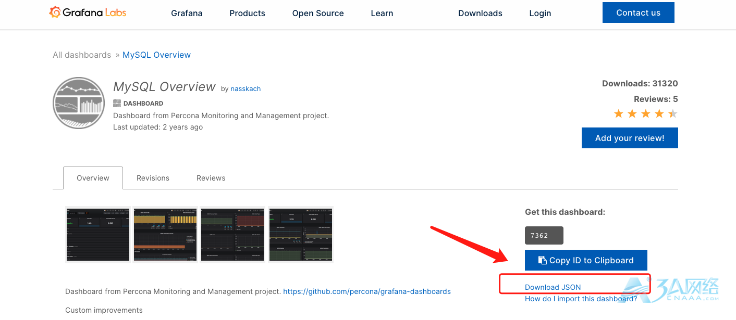Click the Add your review! button

point(630,138)
